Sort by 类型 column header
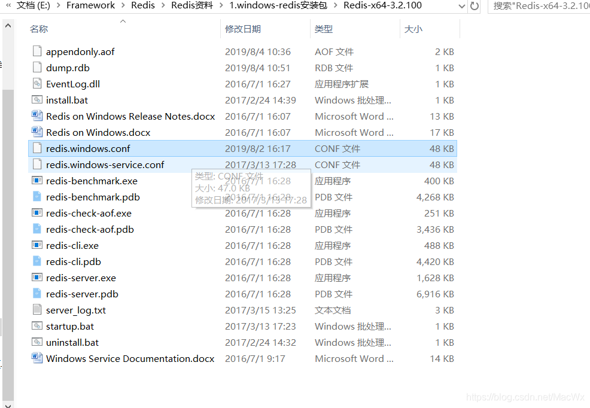590x408 pixels. click(x=324, y=29)
